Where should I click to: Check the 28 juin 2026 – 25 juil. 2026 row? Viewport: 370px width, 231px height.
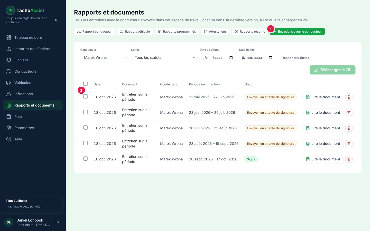(86, 112)
